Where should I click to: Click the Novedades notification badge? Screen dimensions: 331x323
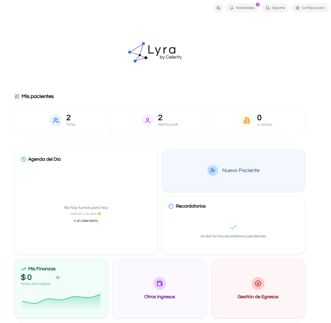click(x=257, y=4)
